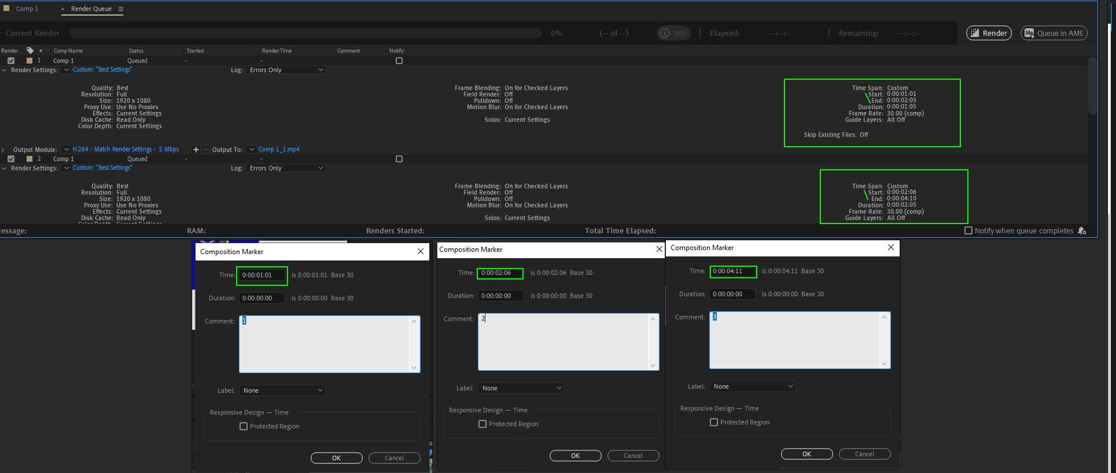This screenshot has height=473, width=1116.
Task: Remove output module with minus icon
Action: point(205,150)
